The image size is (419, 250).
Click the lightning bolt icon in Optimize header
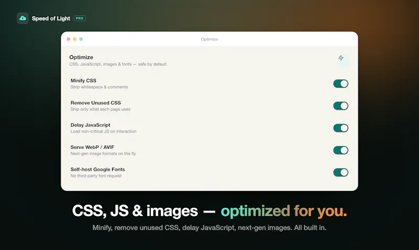coord(341,58)
